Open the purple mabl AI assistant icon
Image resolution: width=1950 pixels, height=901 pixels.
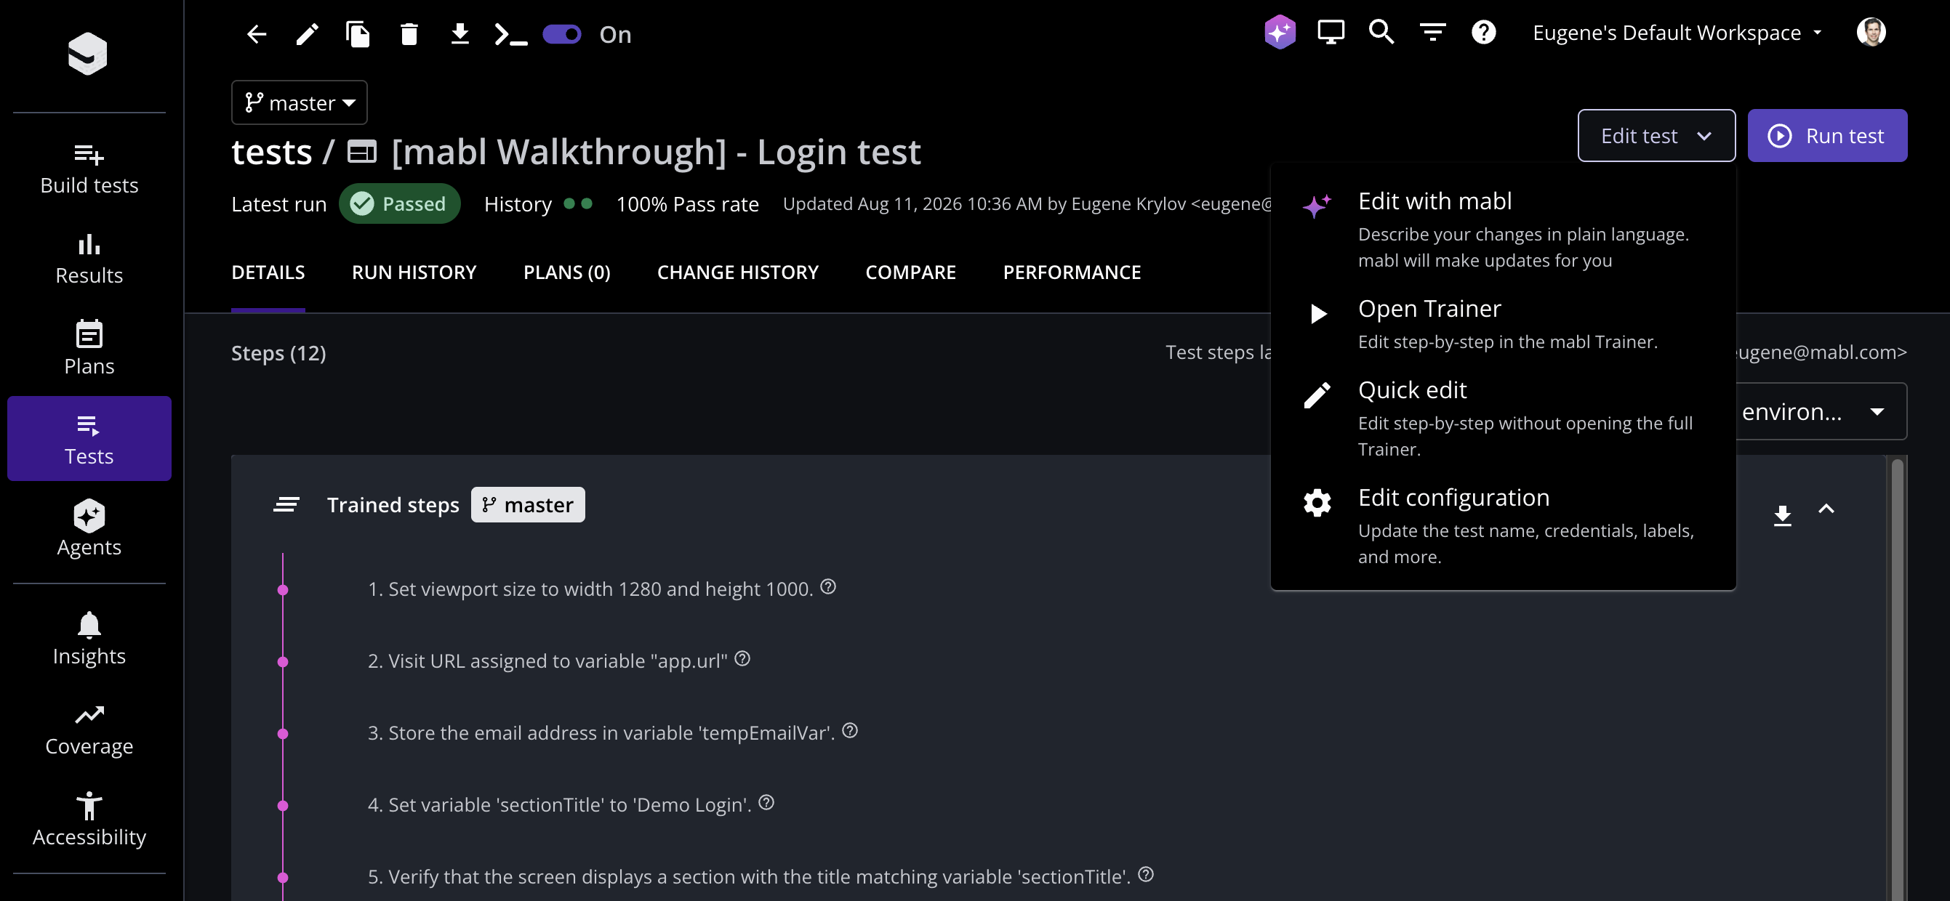pos(1280,32)
